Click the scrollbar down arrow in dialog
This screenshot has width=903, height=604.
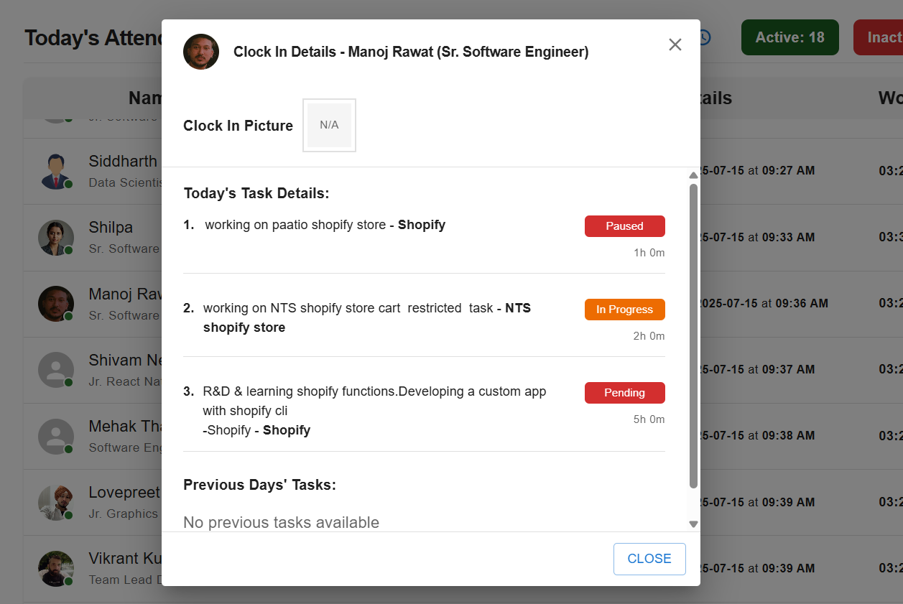pyautogui.click(x=693, y=524)
